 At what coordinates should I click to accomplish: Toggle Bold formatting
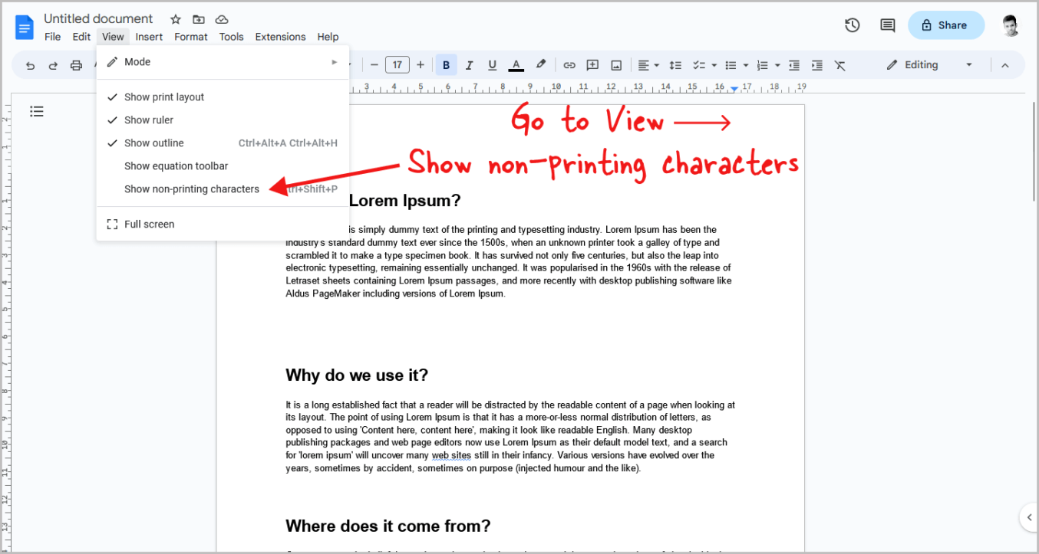[x=447, y=65]
